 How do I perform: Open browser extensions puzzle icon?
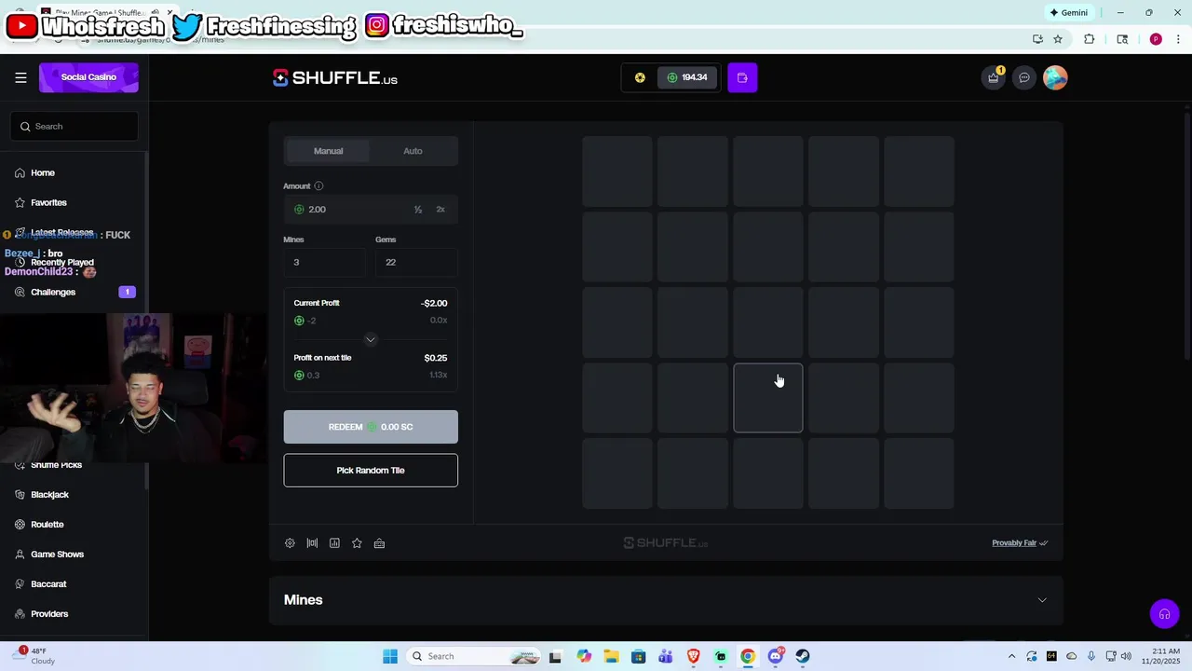click(1089, 39)
